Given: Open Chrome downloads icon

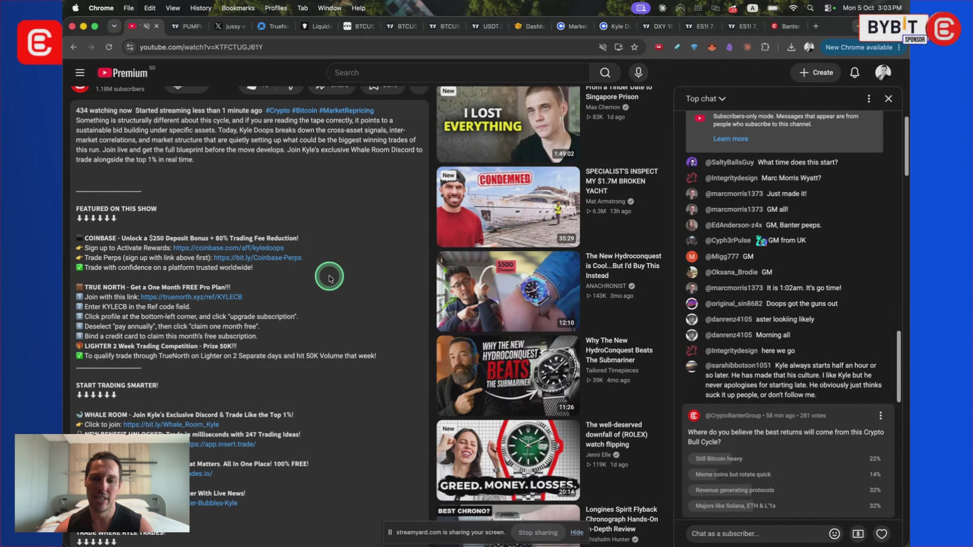Looking at the screenshot, I should point(791,47).
